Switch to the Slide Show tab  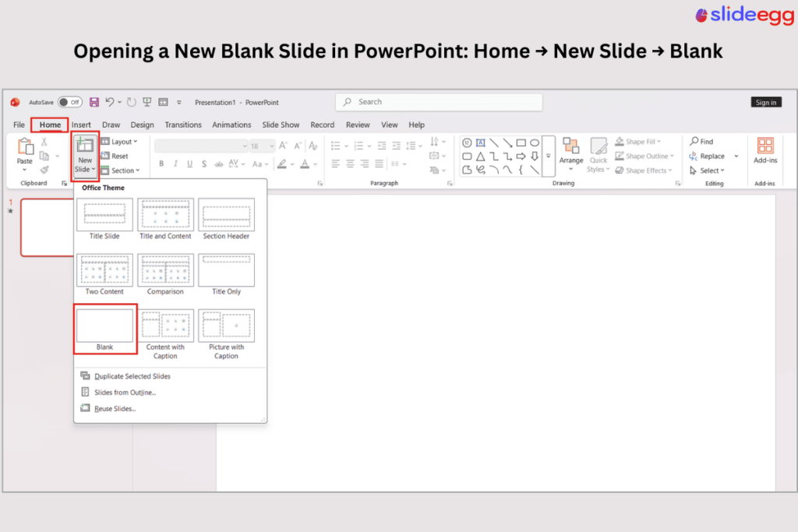tap(281, 125)
